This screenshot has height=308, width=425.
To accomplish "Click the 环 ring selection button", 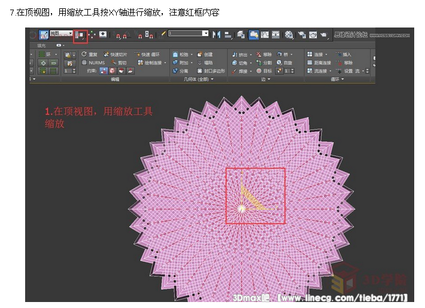I will pyautogui.click(x=45, y=54).
